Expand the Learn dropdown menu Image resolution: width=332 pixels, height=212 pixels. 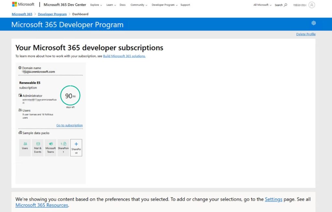(111, 5)
